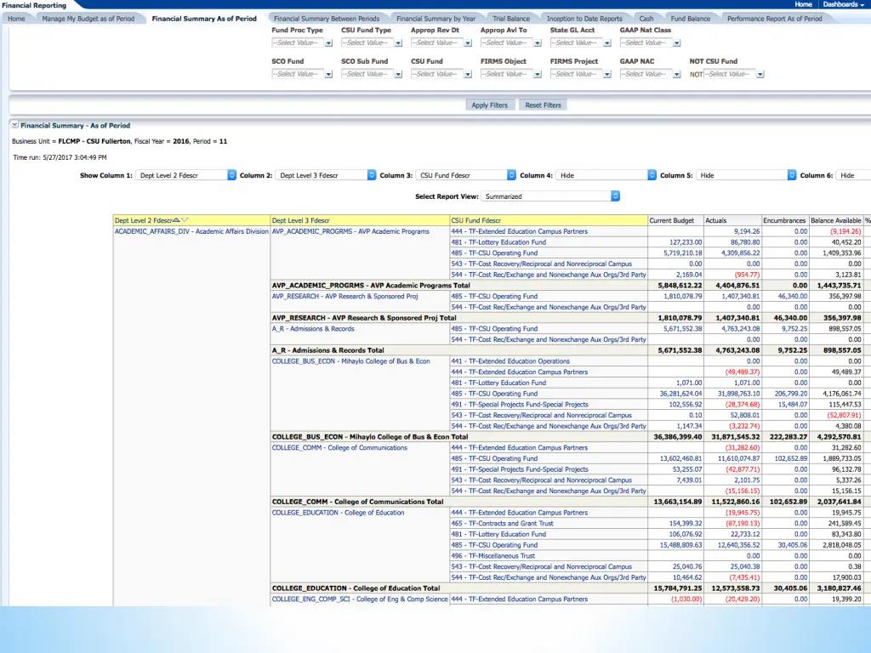
Task: Switch to the Cash tab
Action: (x=646, y=19)
